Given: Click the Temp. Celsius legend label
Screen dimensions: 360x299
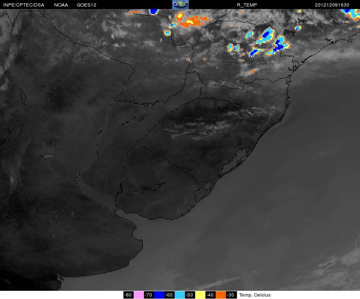Looking at the screenshot, I should coord(255,295).
